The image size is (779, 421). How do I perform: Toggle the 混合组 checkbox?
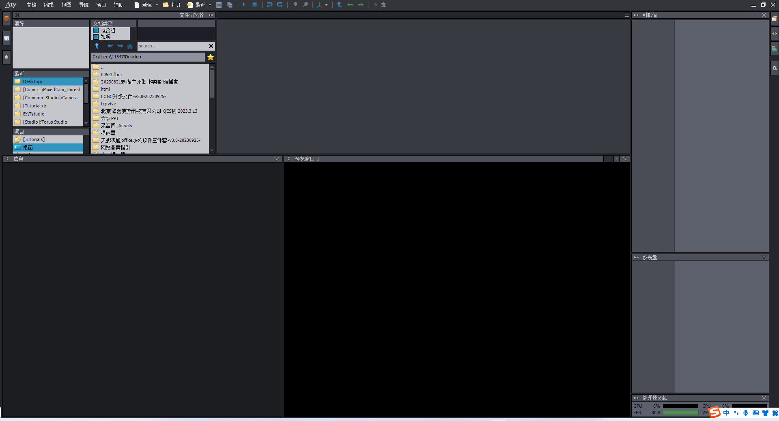pos(96,30)
